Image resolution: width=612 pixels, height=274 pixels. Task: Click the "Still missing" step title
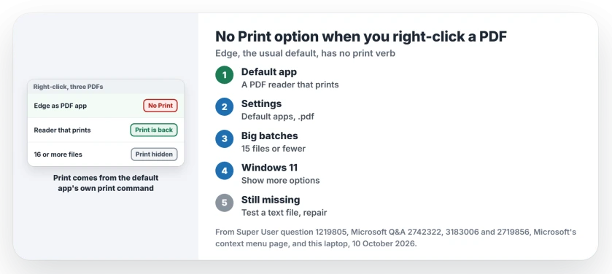click(271, 200)
